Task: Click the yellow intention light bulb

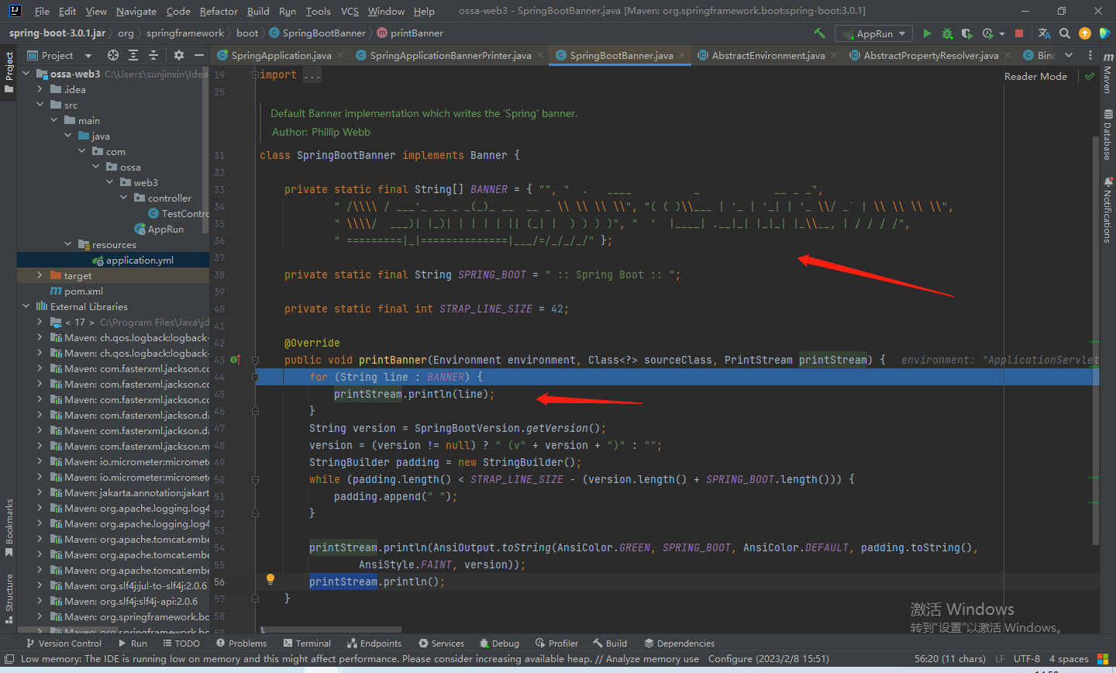Action: point(270,579)
